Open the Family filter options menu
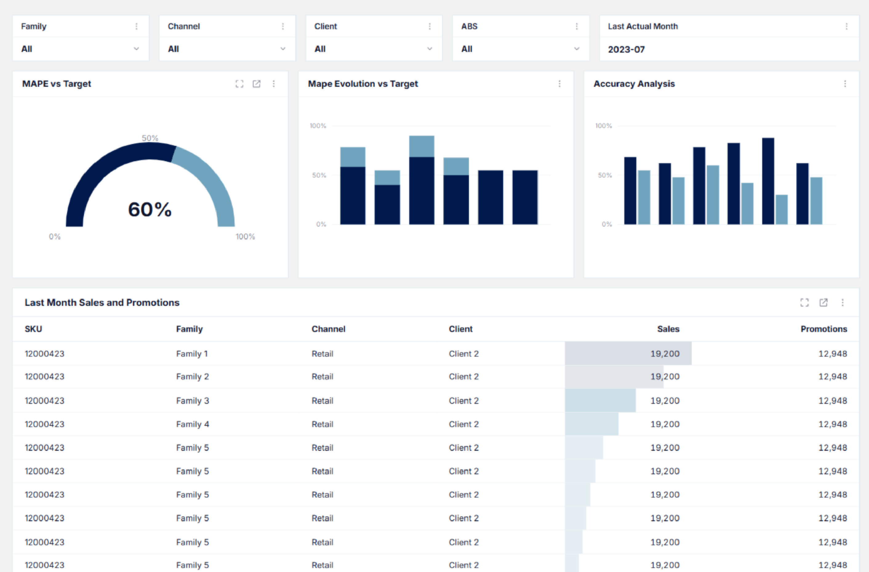This screenshot has width=869, height=572. pyautogui.click(x=136, y=26)
